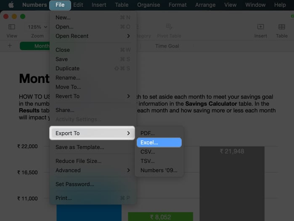The image size is (294, 221).
Task: Open the Numbers app menu
Action: click(34, 5)
